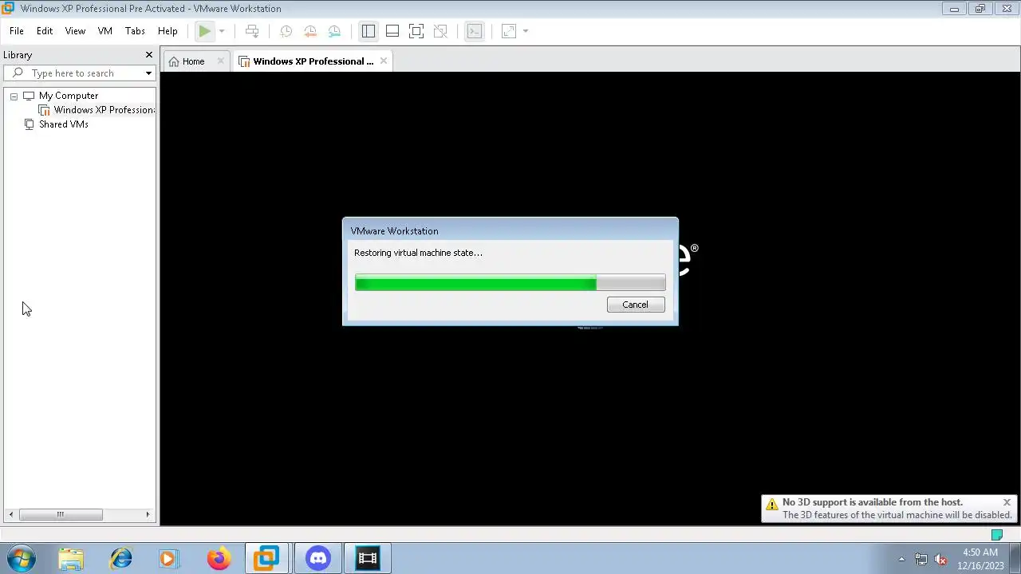Click the Take Snapshot clock icon
This screenshot has height=574, width=1021.
pyautogui.click(x=286, y=31)
